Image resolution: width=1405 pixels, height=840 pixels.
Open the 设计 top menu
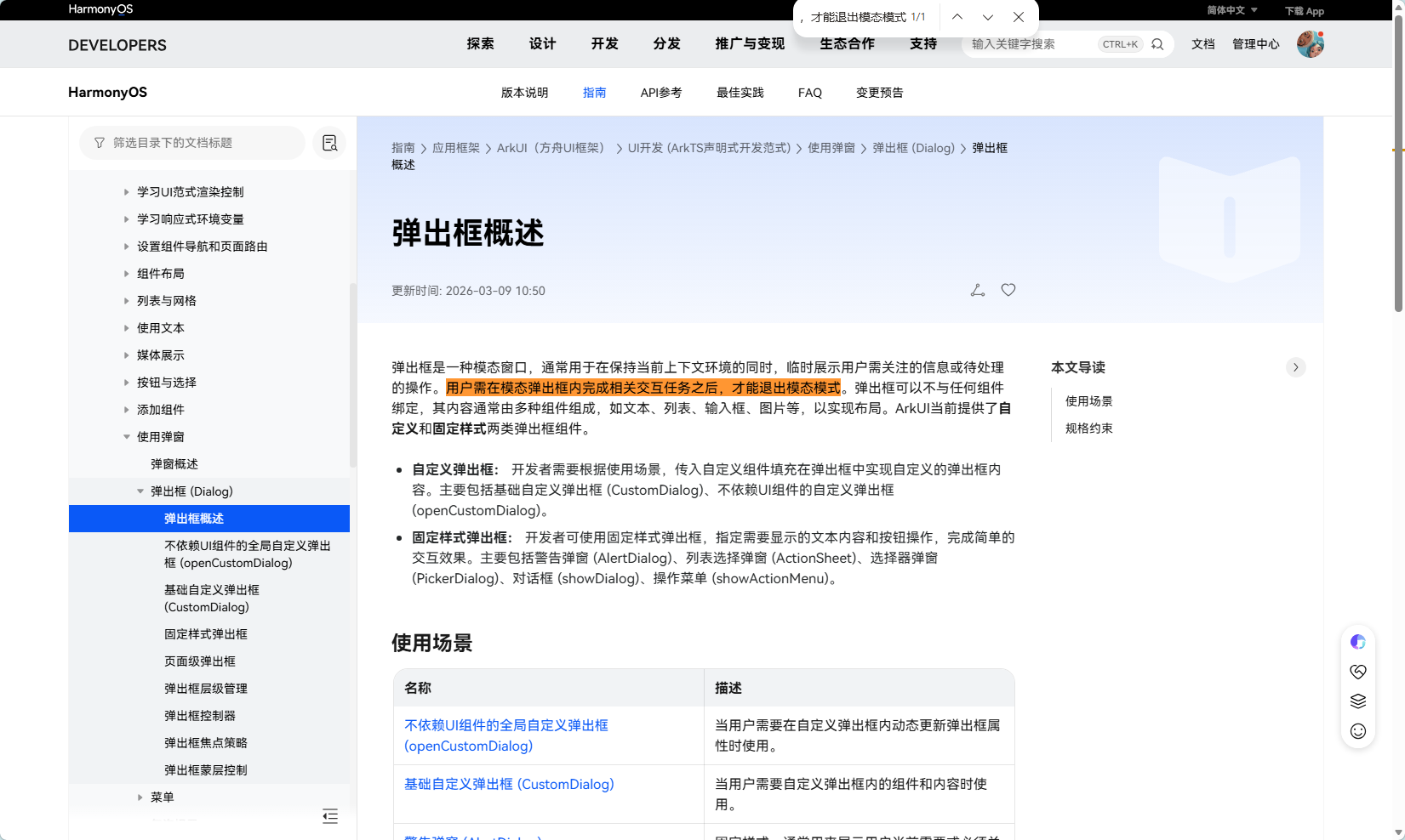542,44
